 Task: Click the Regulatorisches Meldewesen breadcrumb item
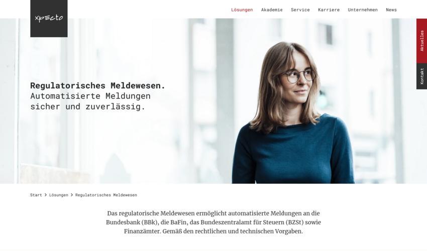point(106,195)
